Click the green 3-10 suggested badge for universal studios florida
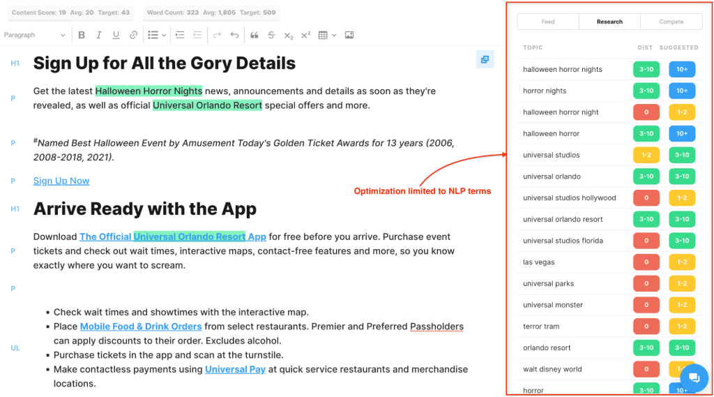714x397 pixels. (682, 241)
